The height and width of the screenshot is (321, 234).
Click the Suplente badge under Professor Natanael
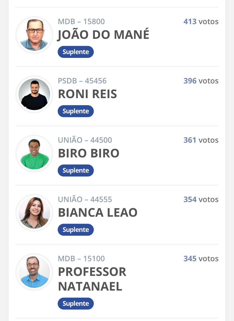76,303
